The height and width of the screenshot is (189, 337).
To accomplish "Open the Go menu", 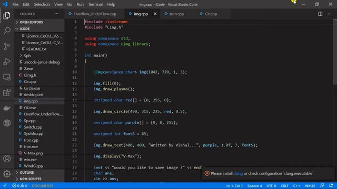I will pyautogui.click(x=70, y=4).
